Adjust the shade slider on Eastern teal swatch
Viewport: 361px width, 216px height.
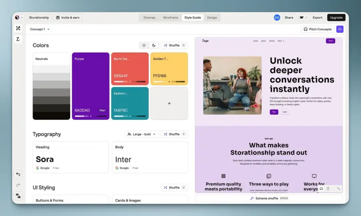click(x=130, y=116)
